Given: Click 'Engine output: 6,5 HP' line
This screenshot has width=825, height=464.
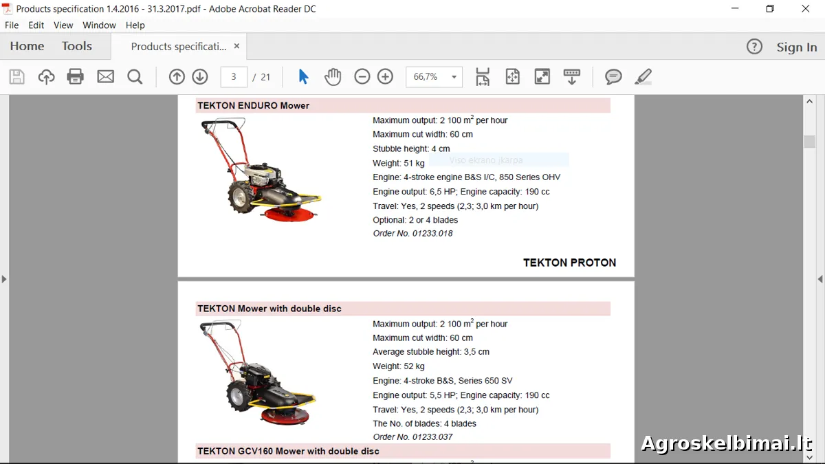Looking at the screenshot, I should (461, 192).
